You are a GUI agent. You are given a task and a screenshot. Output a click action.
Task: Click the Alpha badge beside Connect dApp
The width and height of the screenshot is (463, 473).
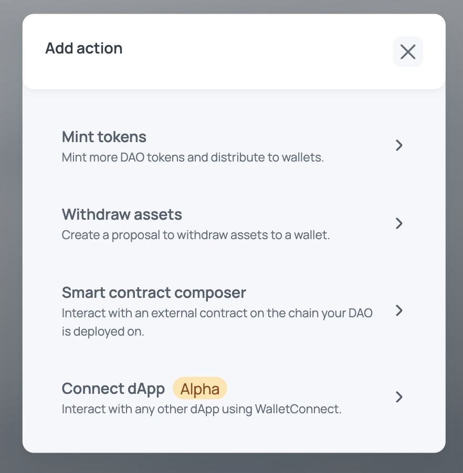200,389
